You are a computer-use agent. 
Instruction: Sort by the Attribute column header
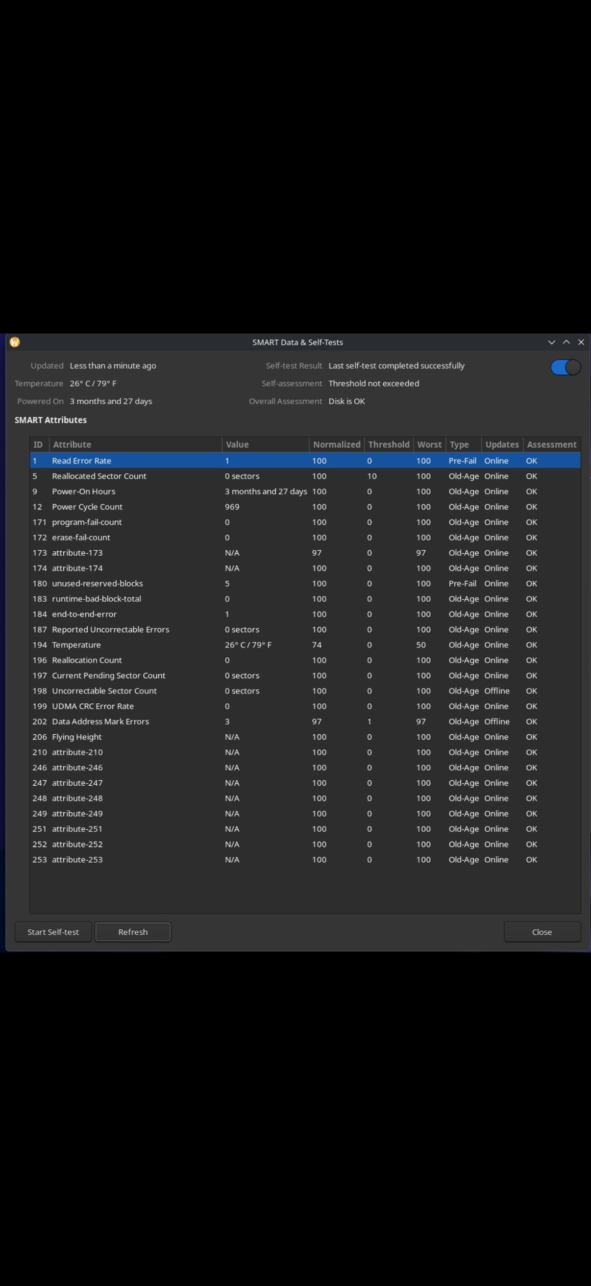[x=135, y=444]
